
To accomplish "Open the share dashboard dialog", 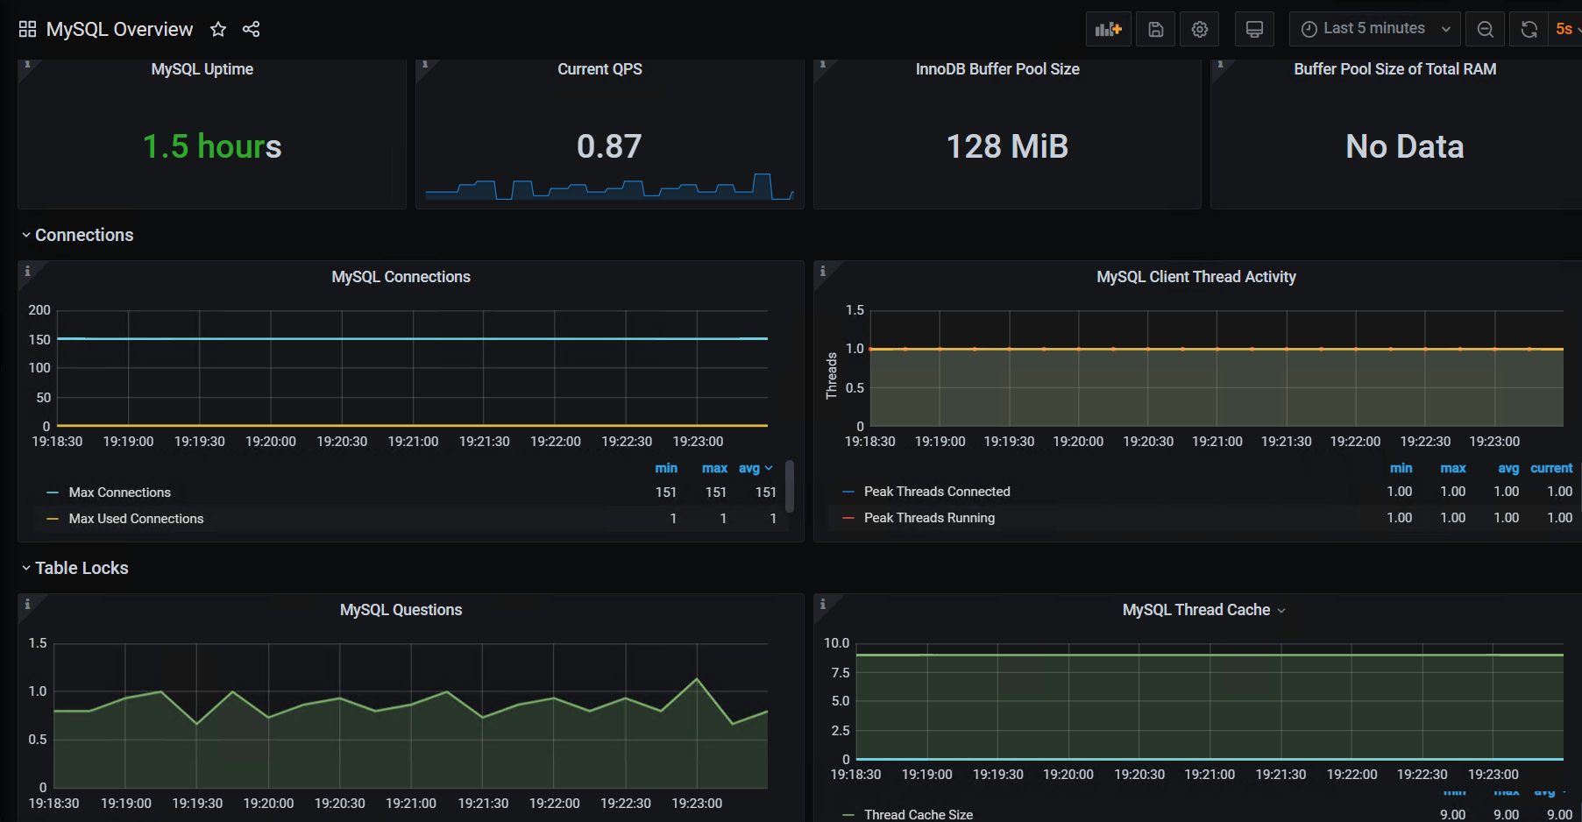I will click(251, 29).
